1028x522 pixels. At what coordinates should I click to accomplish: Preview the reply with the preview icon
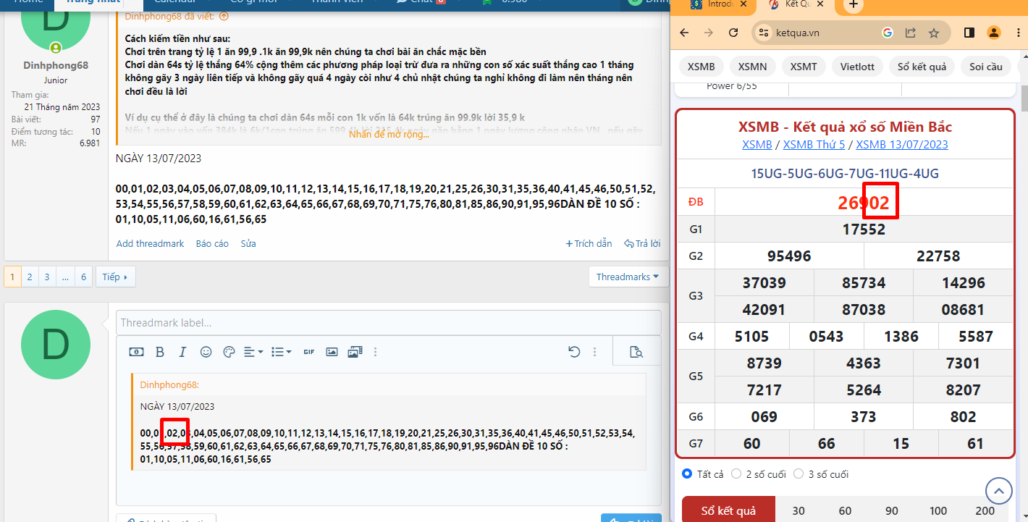pyautogui.click(x=636, y=352)
